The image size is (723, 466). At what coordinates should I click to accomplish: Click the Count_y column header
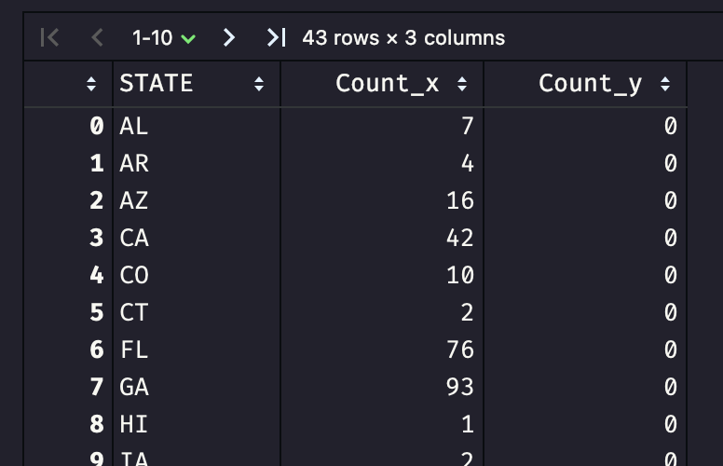pyautogui.click(x=590, y=85)
